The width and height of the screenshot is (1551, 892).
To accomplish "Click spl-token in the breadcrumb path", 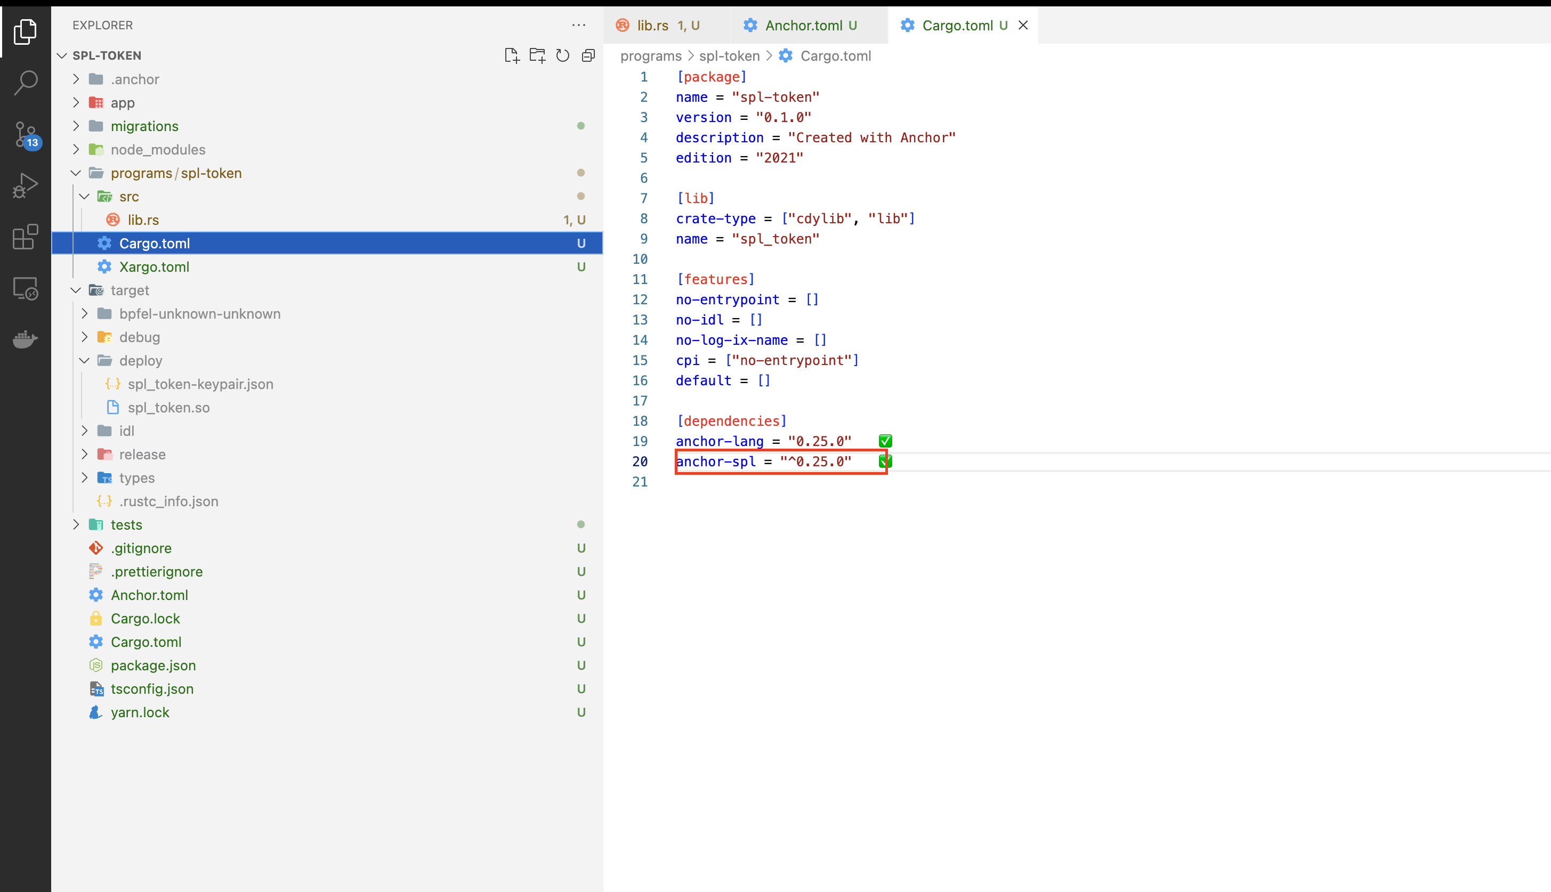I will (729, 56).
